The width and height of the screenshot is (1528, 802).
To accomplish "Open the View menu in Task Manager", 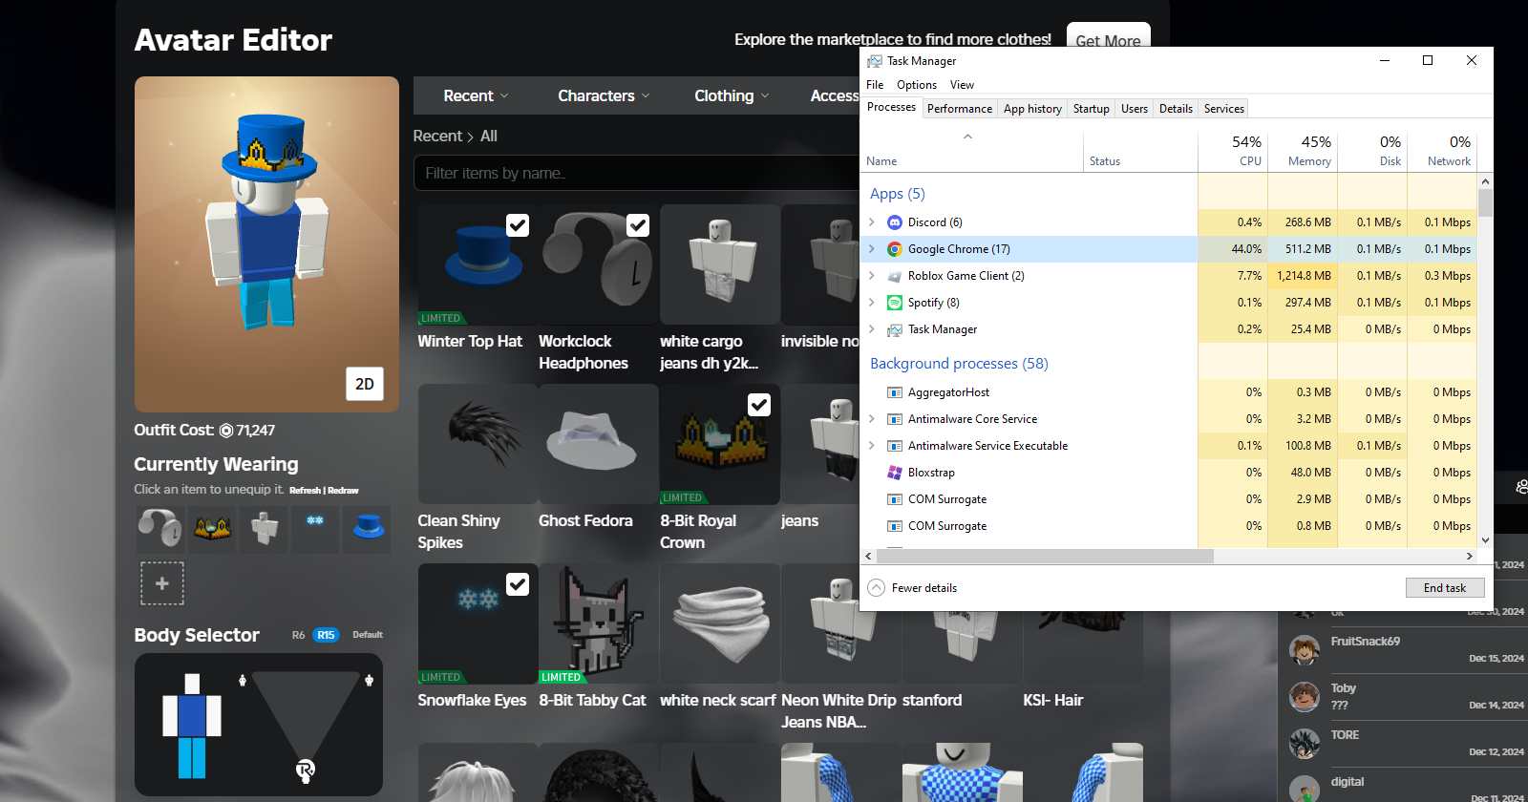I will click(962, 85).
